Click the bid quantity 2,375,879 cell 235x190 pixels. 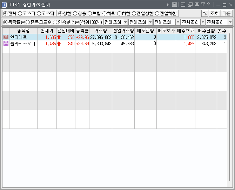[207, 37]
